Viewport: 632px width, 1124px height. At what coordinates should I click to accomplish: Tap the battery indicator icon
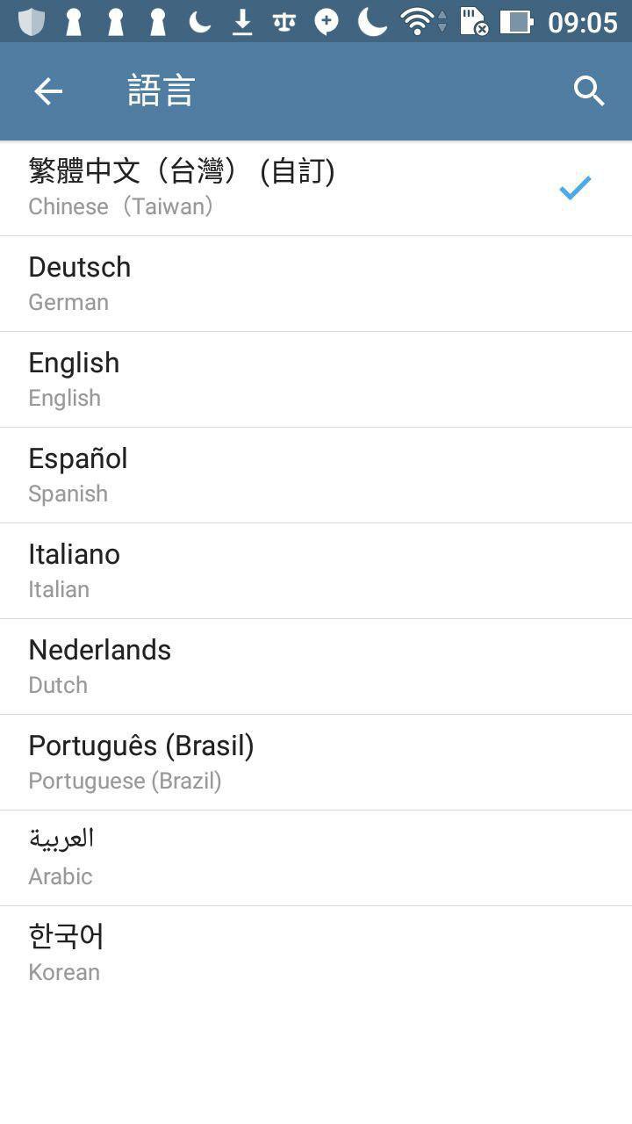(x=516, y=21)
